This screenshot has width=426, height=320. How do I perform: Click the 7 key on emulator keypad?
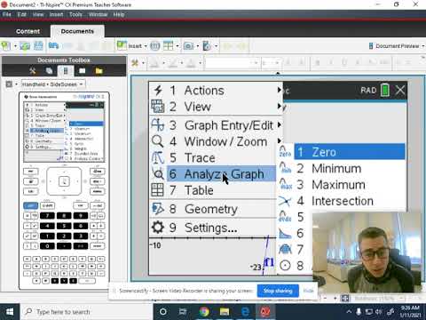47,215
